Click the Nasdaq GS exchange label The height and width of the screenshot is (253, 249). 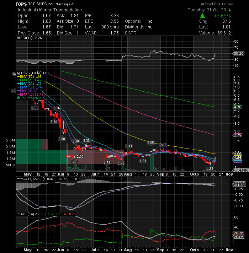[65, 4]
